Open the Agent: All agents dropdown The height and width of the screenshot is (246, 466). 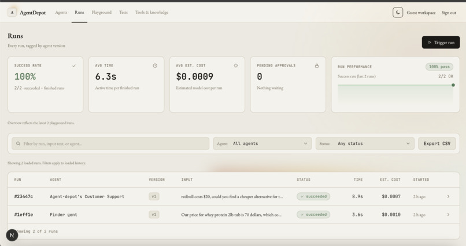(x=262, y=144)
